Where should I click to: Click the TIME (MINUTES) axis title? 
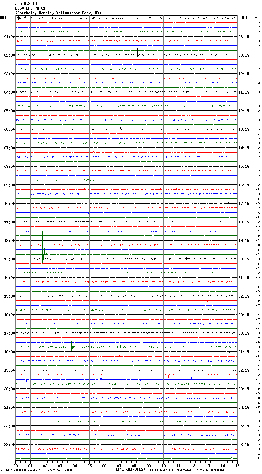(x=130, y=469)
